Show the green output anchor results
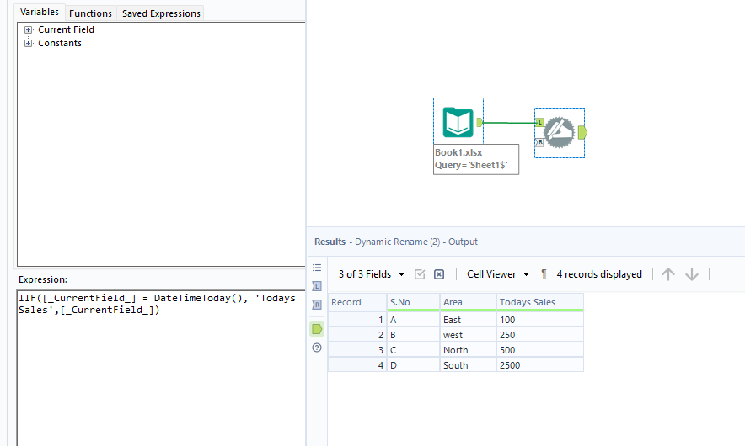Image resolution: width=745 pixels, height=446 pixels. click(x=317, y=329)
